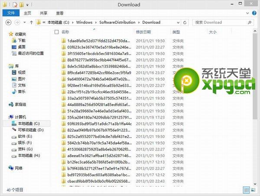
Task: Sort by 类型 column header
Action: pos(176,32)
